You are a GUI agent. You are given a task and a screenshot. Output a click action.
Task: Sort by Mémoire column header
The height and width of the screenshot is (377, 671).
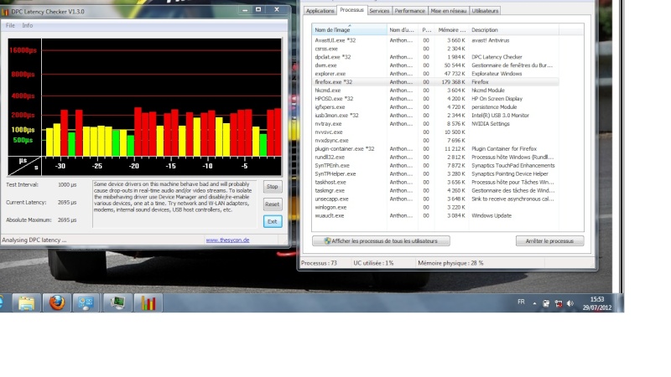click(x=451, y=30)
